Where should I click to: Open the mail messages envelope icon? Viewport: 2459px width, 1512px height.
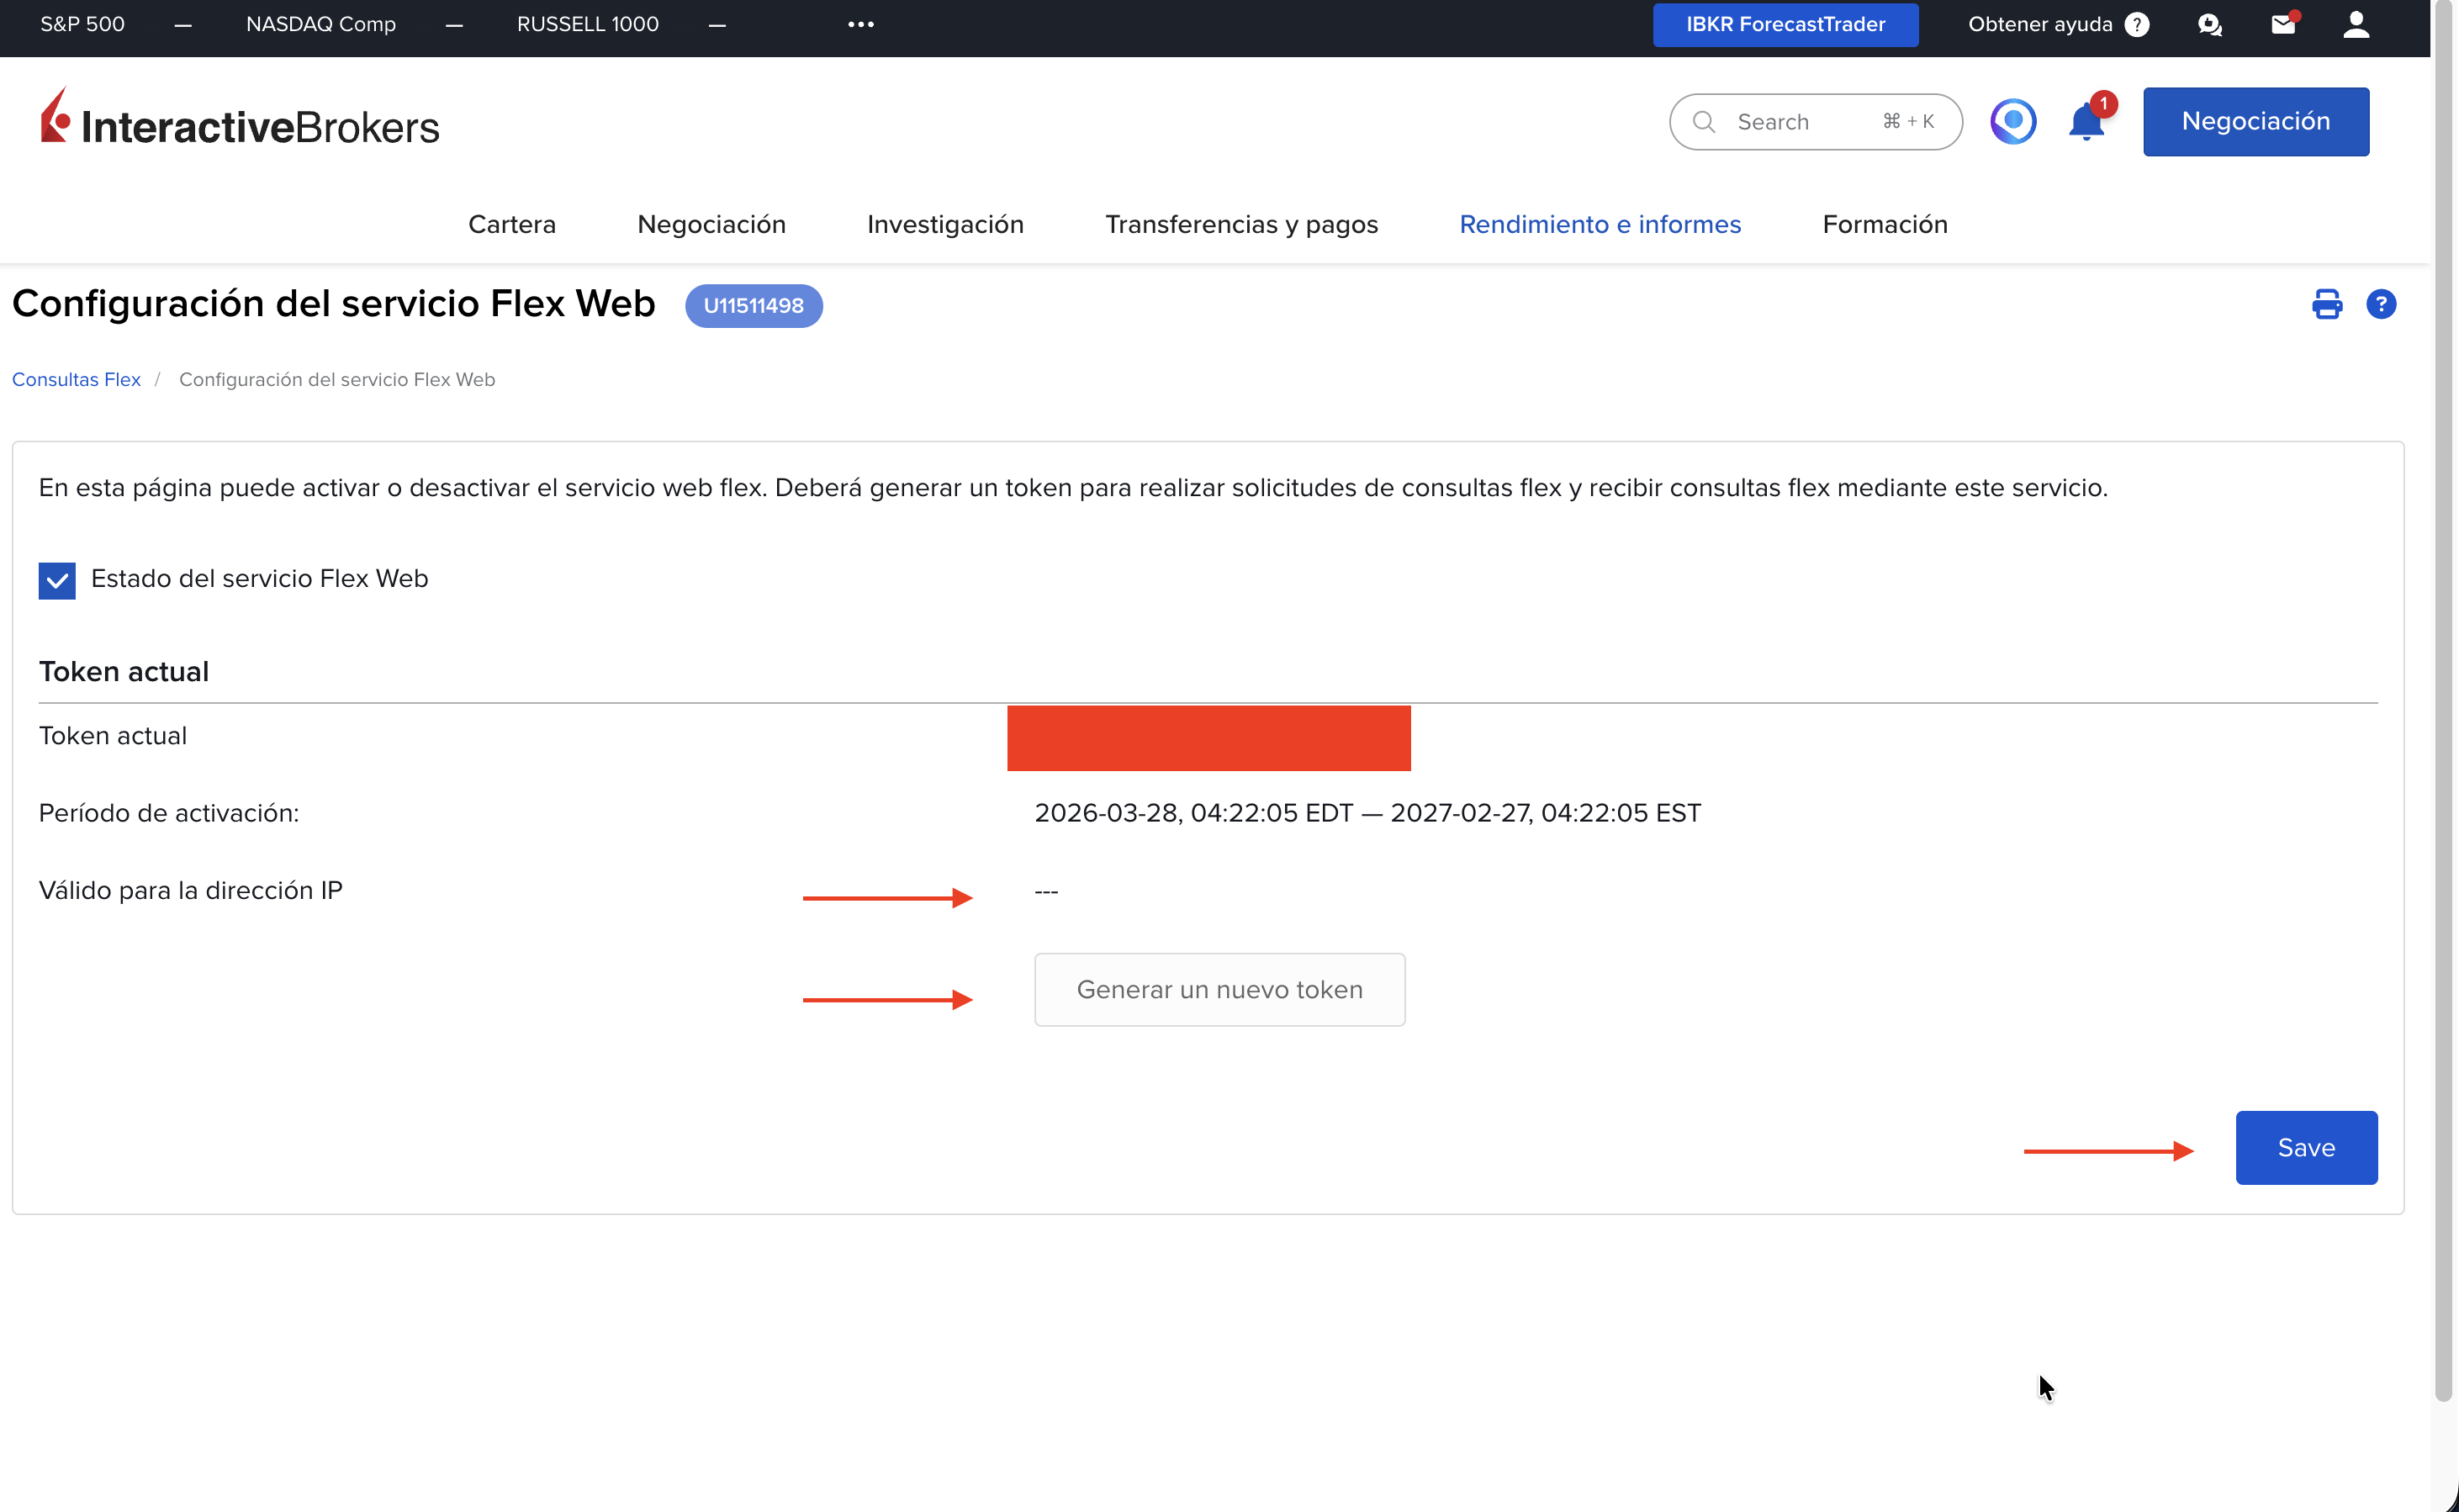2283,24
